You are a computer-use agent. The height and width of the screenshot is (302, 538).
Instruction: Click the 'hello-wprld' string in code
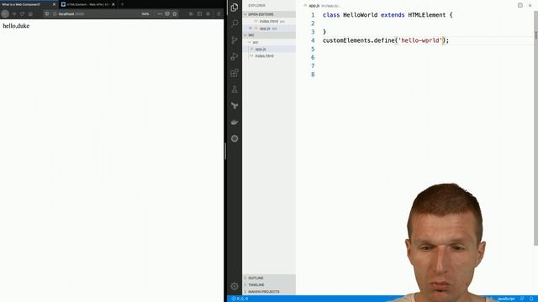(420, 40)
